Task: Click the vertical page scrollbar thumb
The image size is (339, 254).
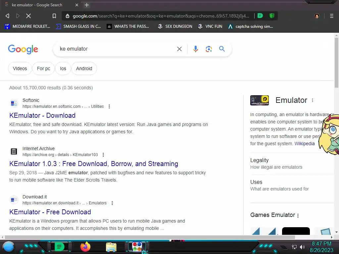Action: (336, 63)
